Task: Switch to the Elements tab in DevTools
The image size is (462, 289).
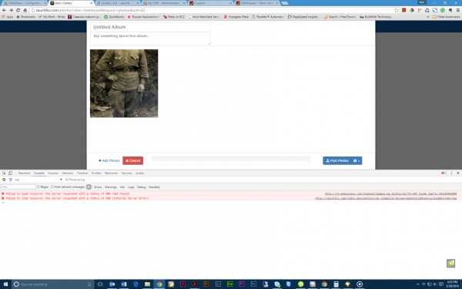Action: [x=24, y=173]
